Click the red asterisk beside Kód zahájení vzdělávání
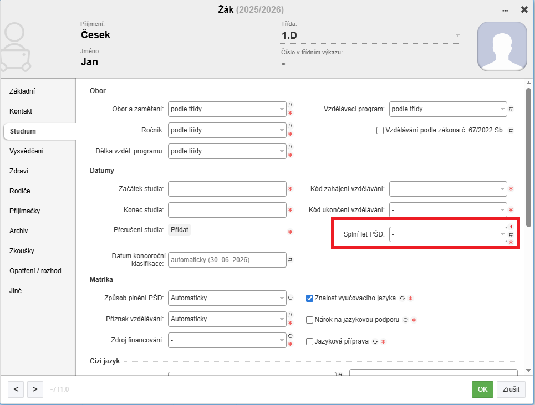 point(511,189)
